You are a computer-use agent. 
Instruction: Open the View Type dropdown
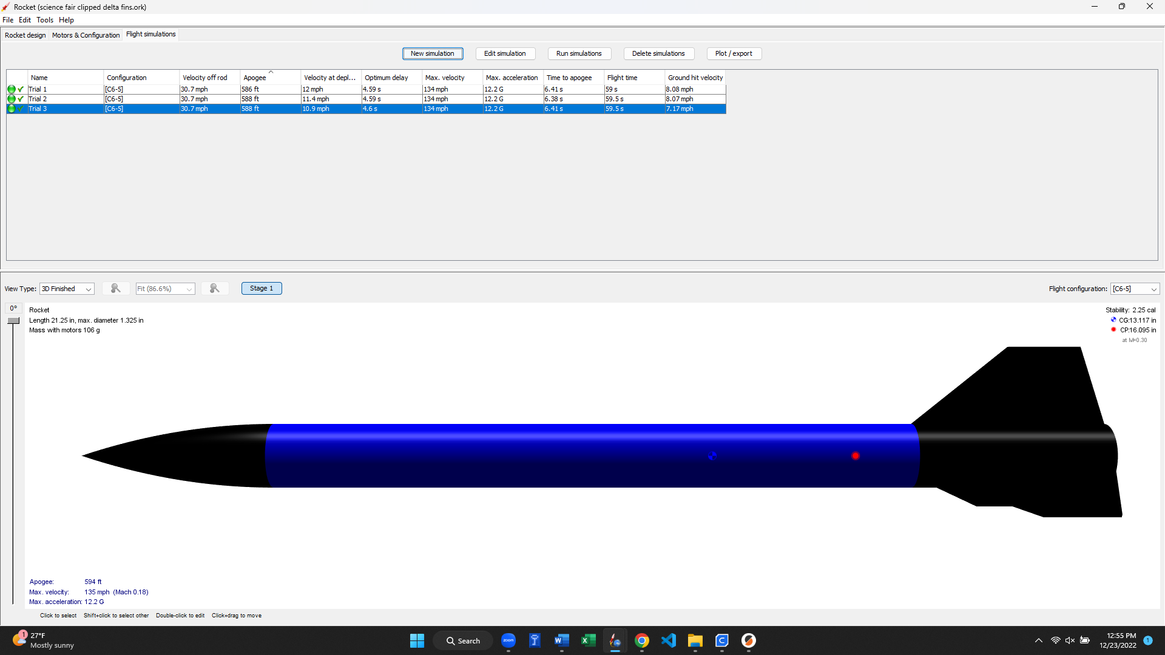(x=67, y=289)
